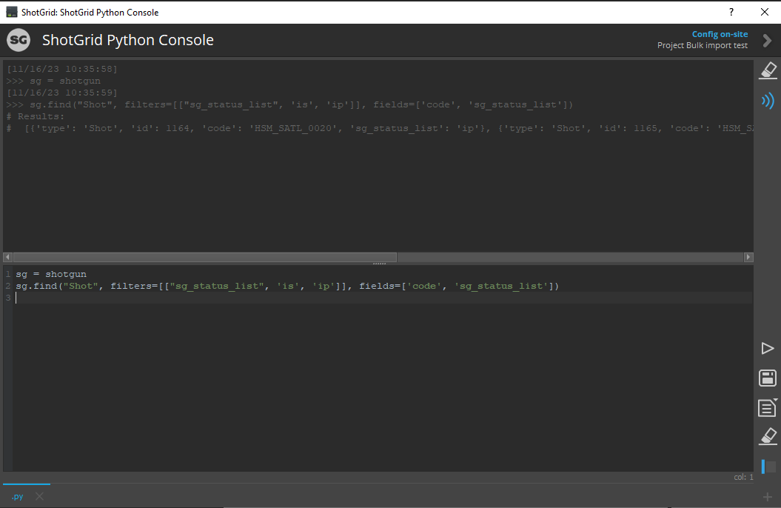Toggle command echo to output
Viewport: 781px width, 508px height.
coord(768,100)
